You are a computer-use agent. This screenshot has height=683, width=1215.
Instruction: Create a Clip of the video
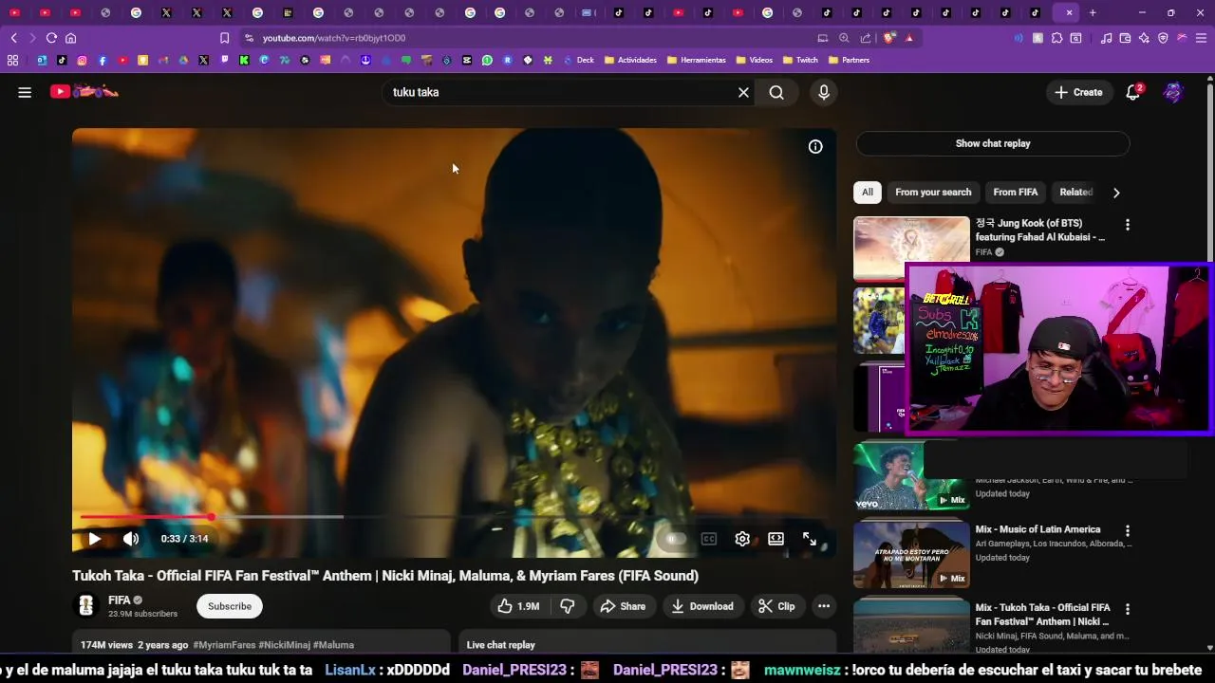tap(777, 606)
